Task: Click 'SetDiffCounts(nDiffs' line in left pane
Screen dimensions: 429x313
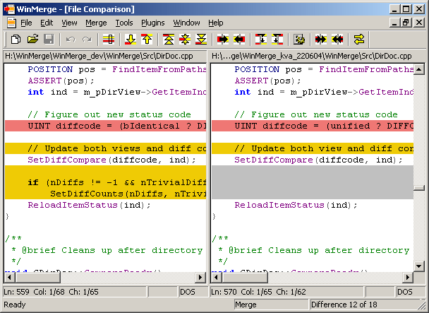Action: [106, 194]
